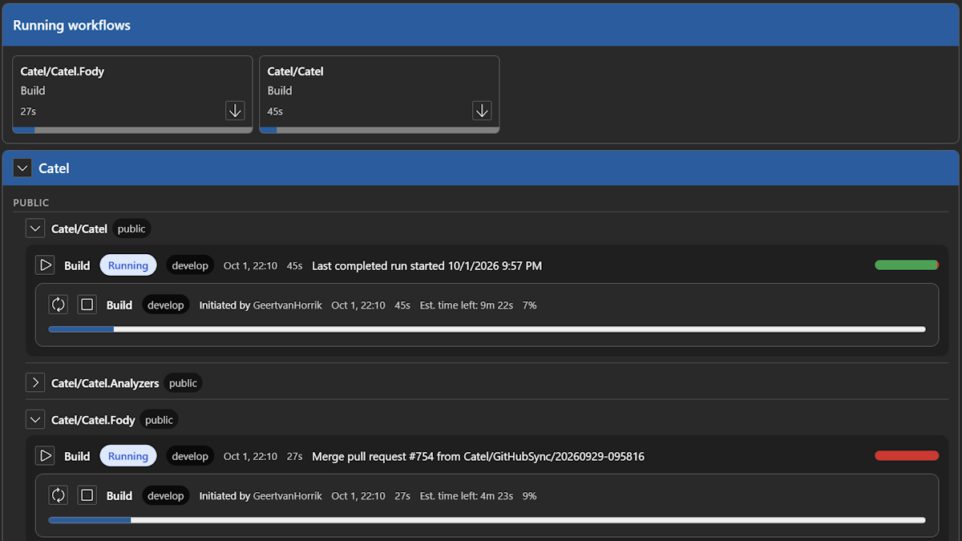962x541 pixels.
Task: Click 'Est. time left: 4m 23s'
Action: pyautogui.click(x=467, y=495)
